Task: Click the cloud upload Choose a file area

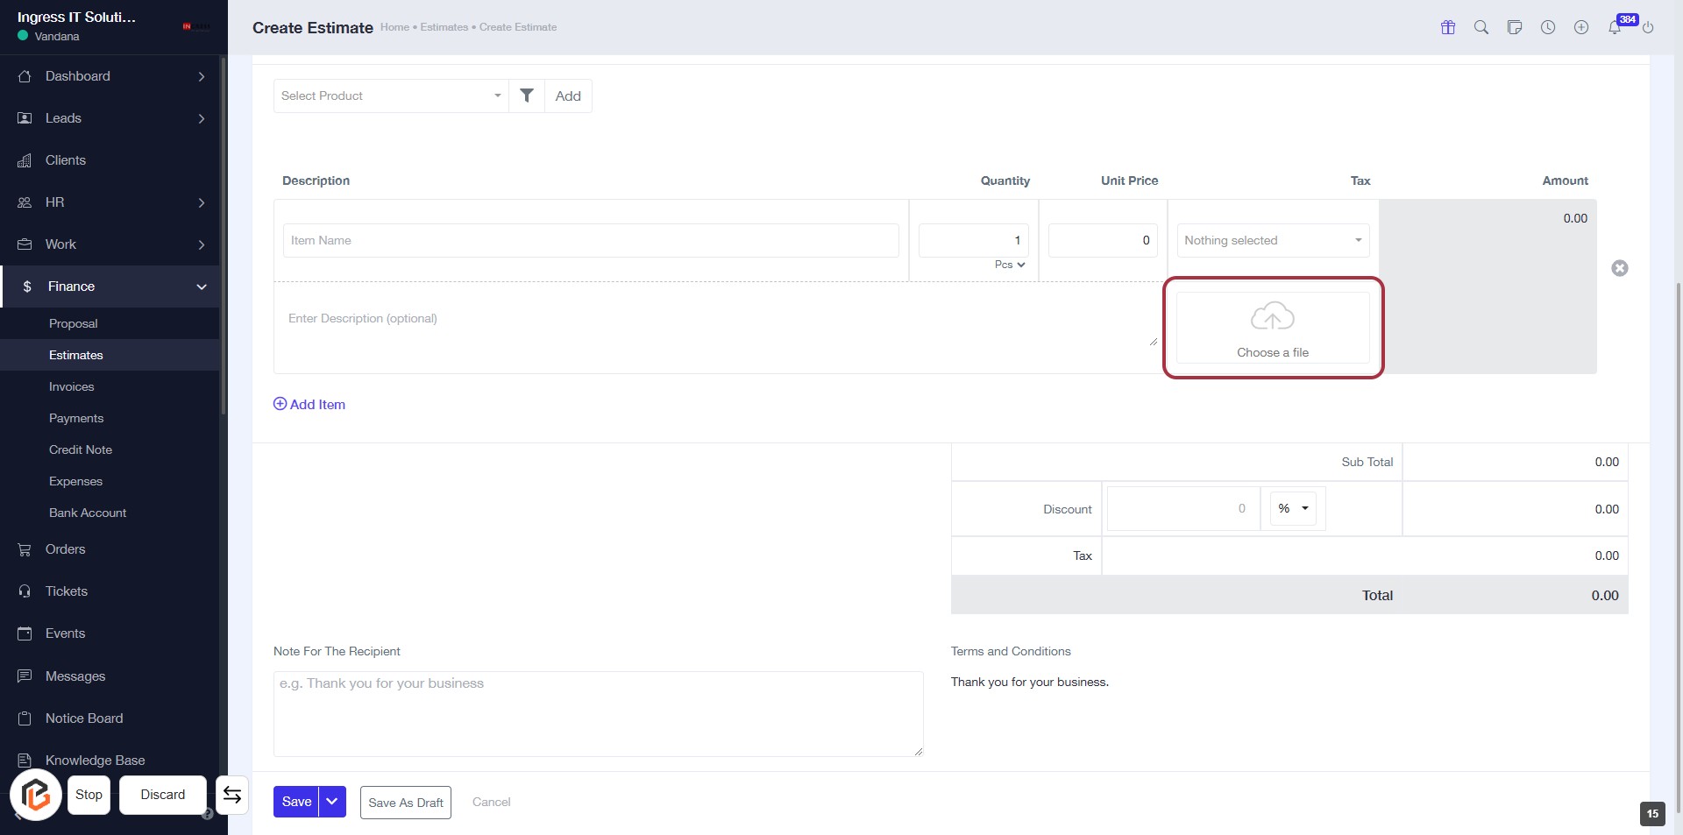Action: tap(1273, 328)
